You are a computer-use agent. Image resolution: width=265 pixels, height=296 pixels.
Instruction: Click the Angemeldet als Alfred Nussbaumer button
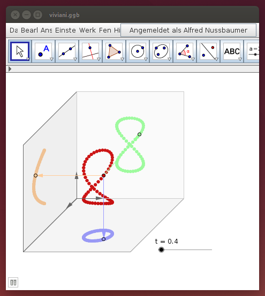pyautogui.click(x=188, y=30)
